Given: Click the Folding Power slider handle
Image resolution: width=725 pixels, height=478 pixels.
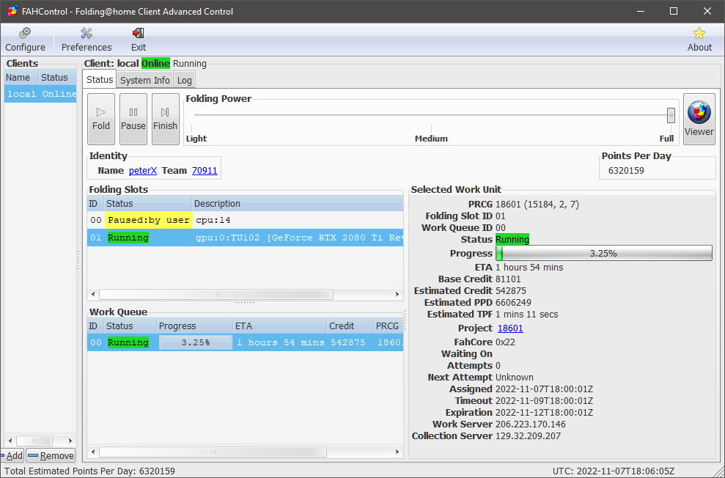Looking at the screenshot, I should tap(671, 115).
